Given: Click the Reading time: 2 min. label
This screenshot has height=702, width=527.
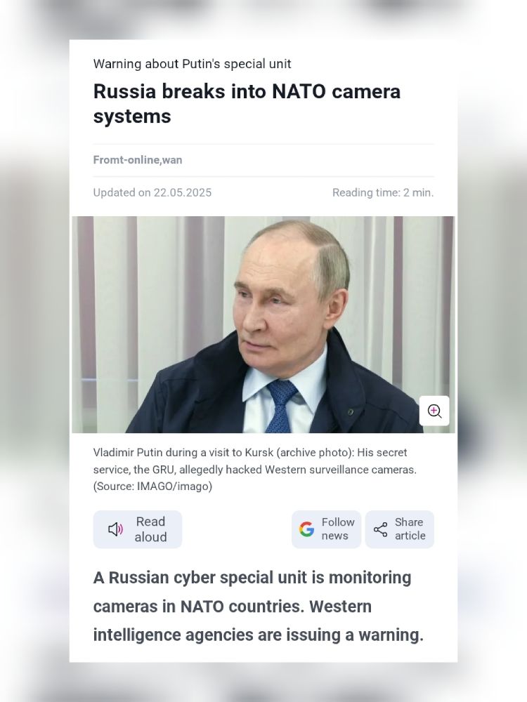Looking at the screenshot, I should click(383, 192).
